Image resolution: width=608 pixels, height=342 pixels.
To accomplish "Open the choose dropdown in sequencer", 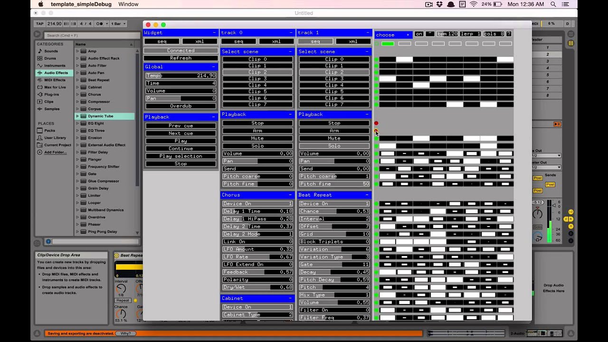I will pyautogui.click(x=393, y=35).
